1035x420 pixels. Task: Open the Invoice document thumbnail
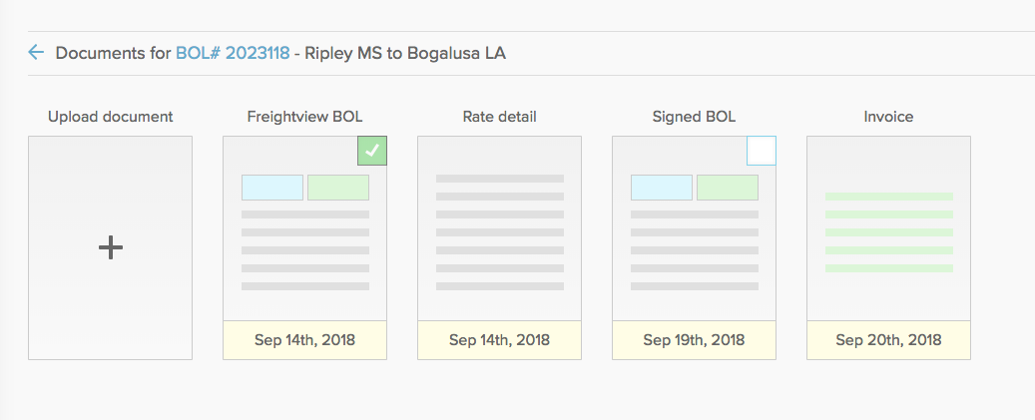[888, 228]
